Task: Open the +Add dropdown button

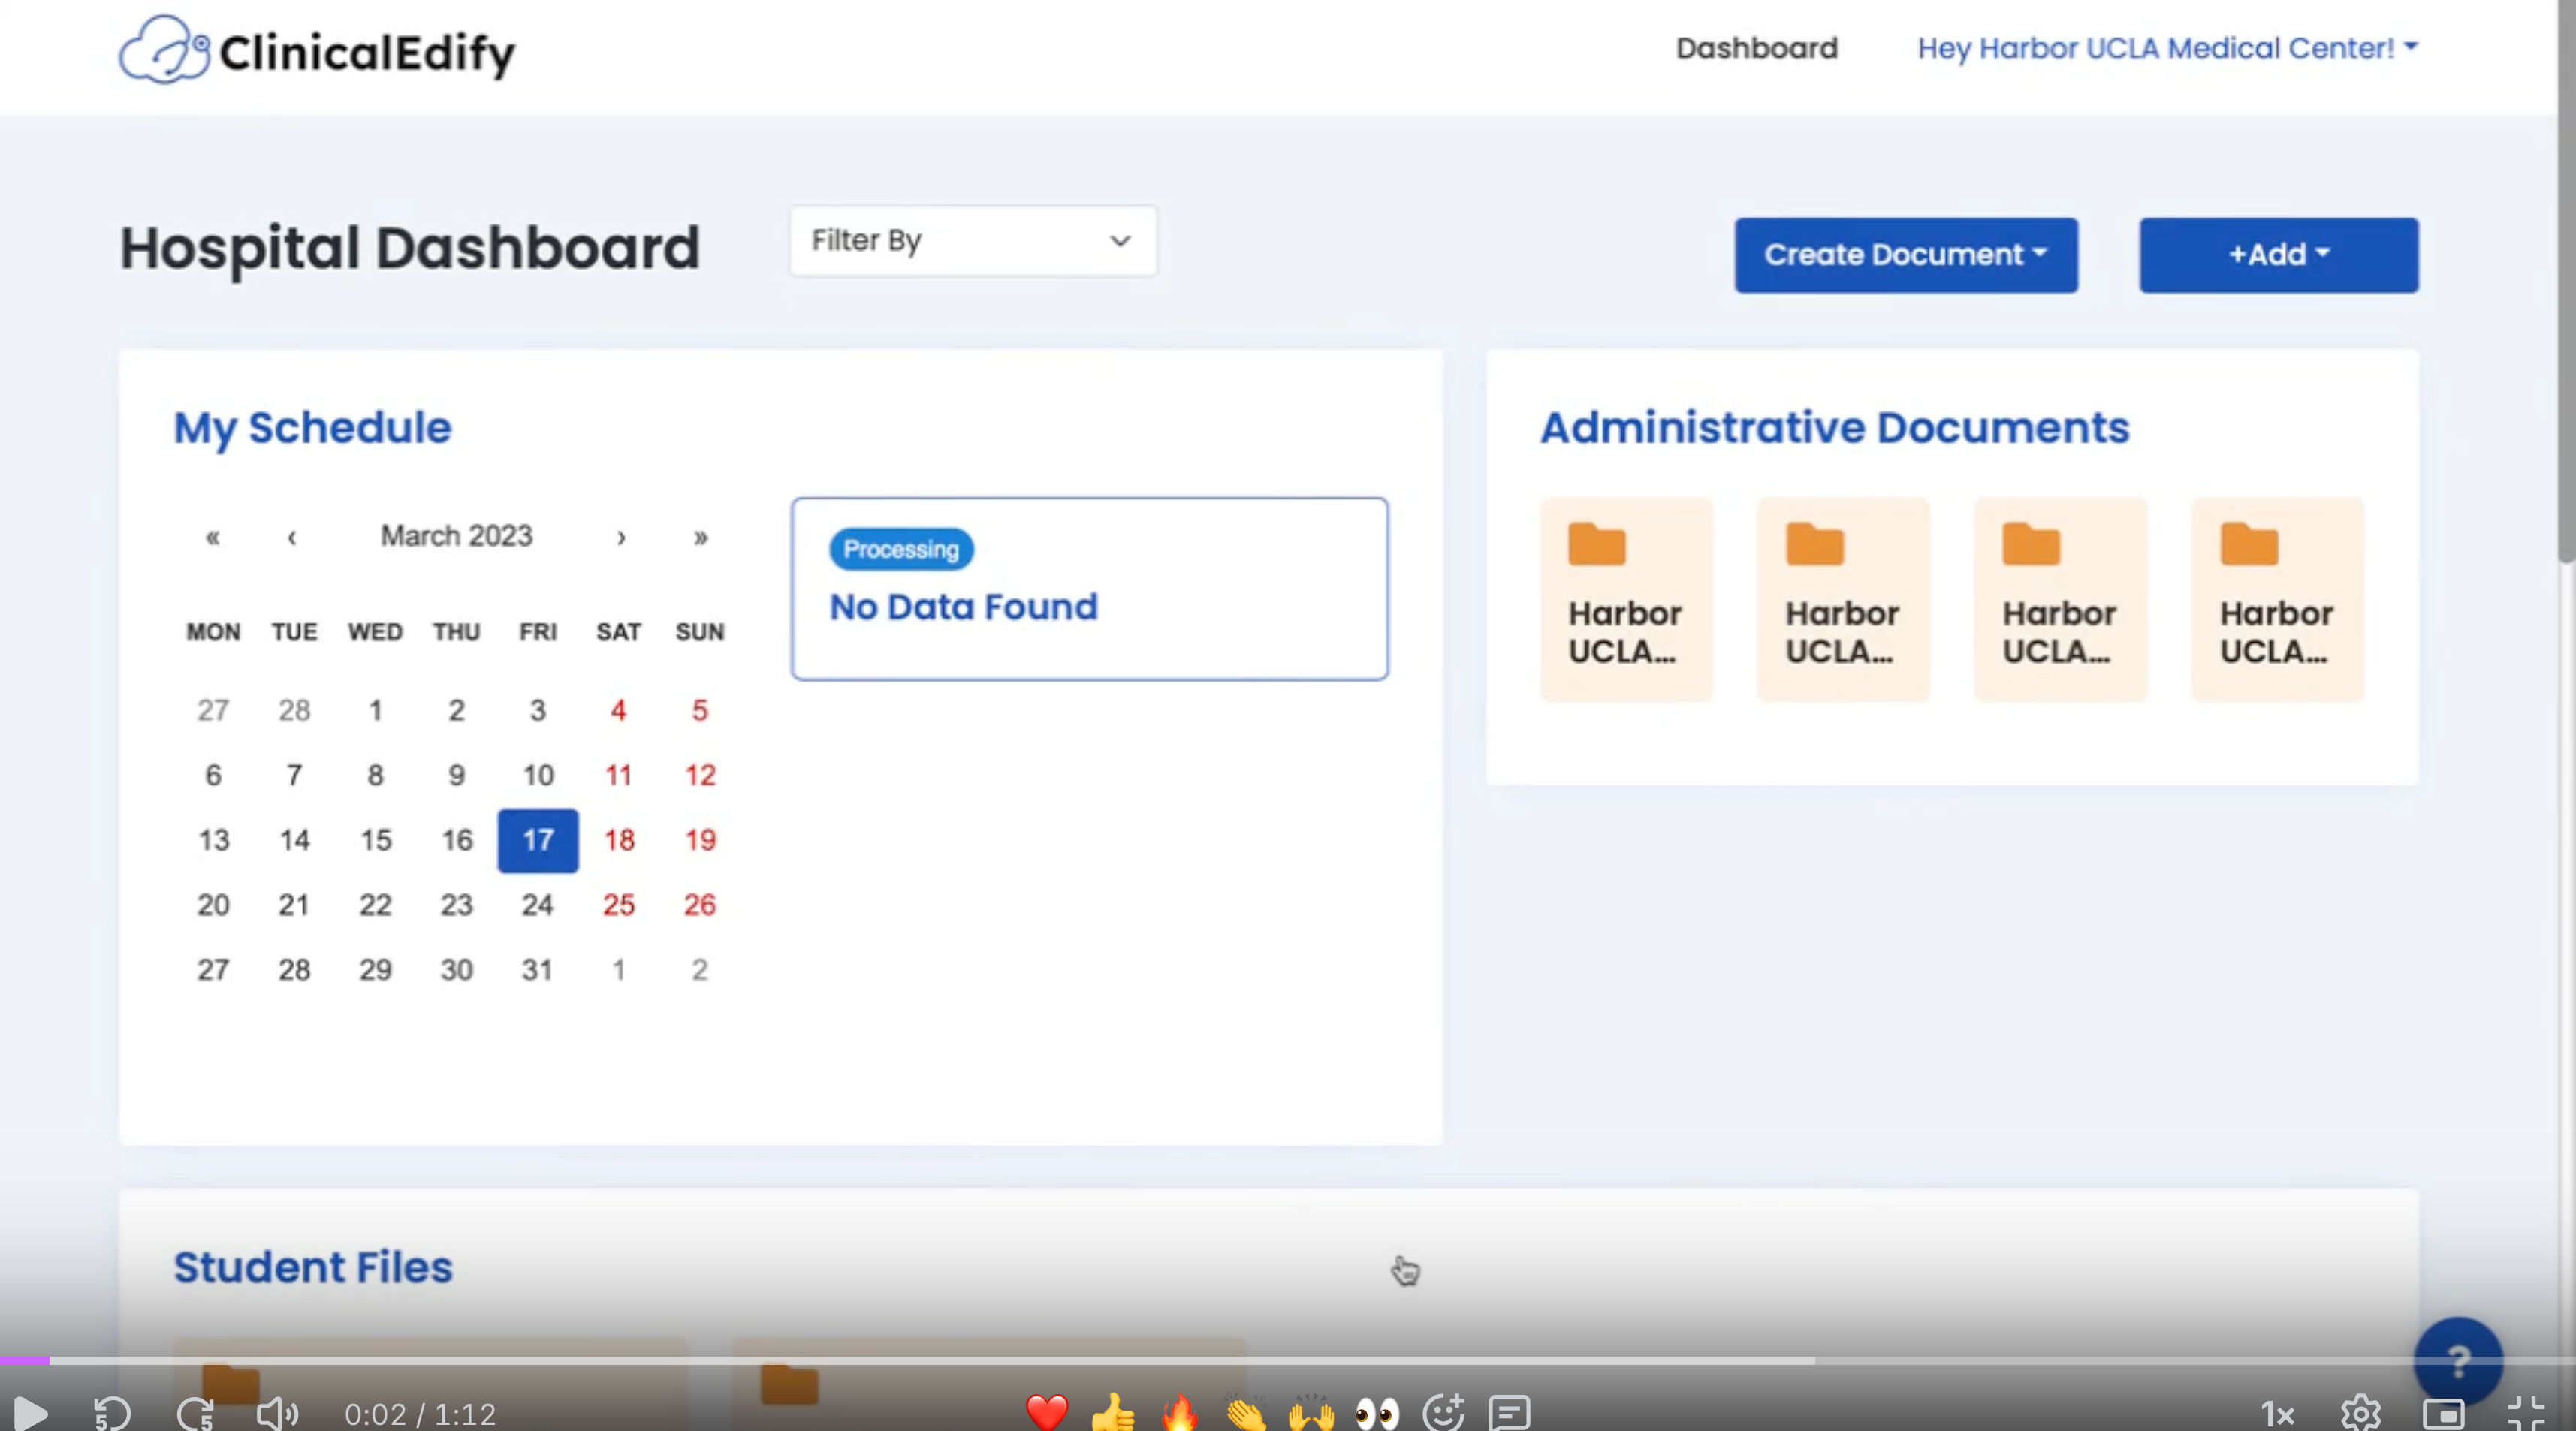Action: 2279,255
